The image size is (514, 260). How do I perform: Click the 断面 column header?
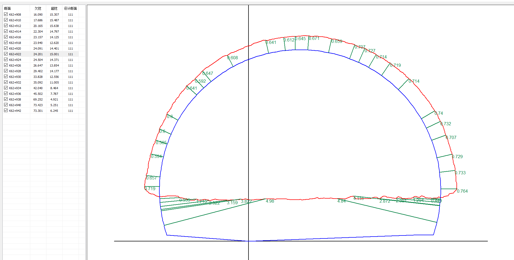[8, 8]
